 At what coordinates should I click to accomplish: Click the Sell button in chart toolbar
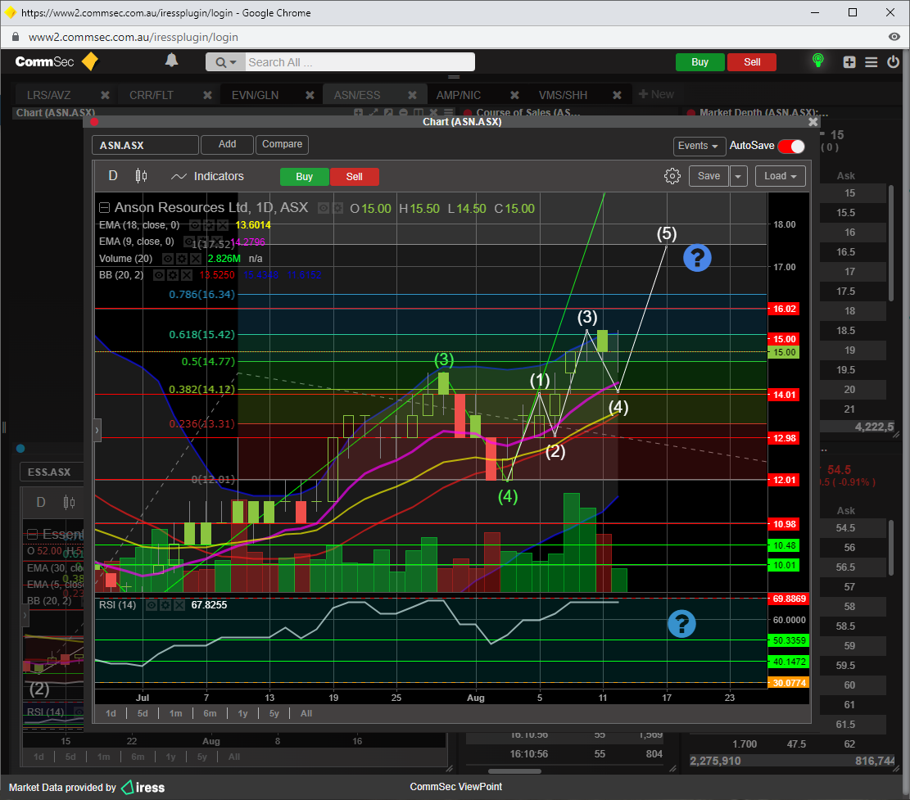[x=354, y=177]
